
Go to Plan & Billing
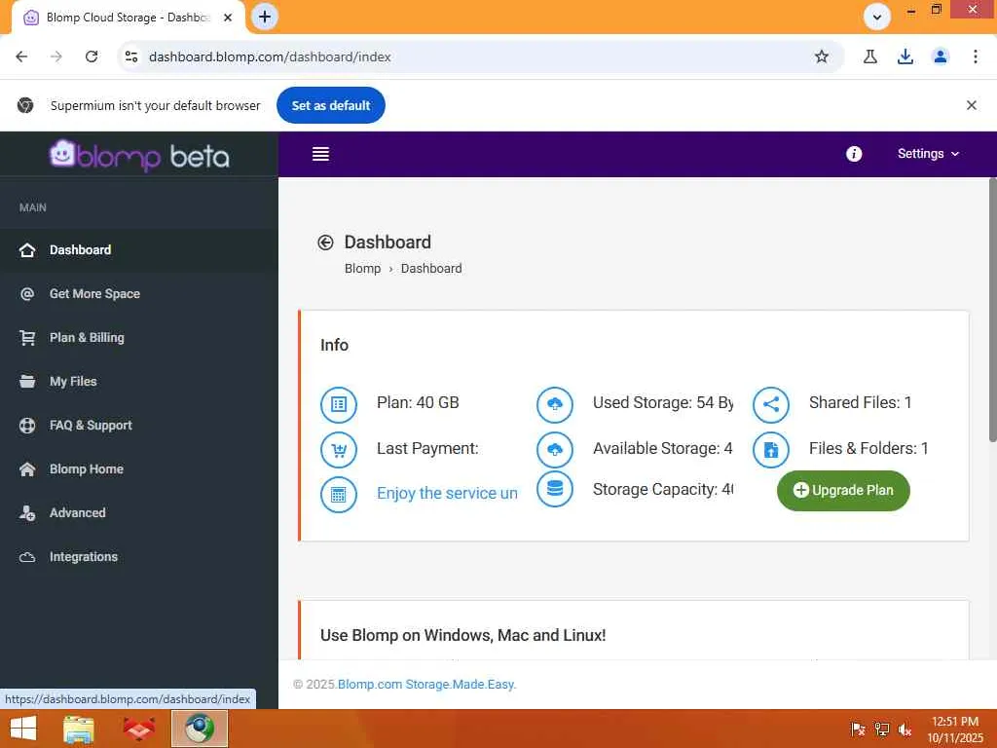[x=139, y=338]
